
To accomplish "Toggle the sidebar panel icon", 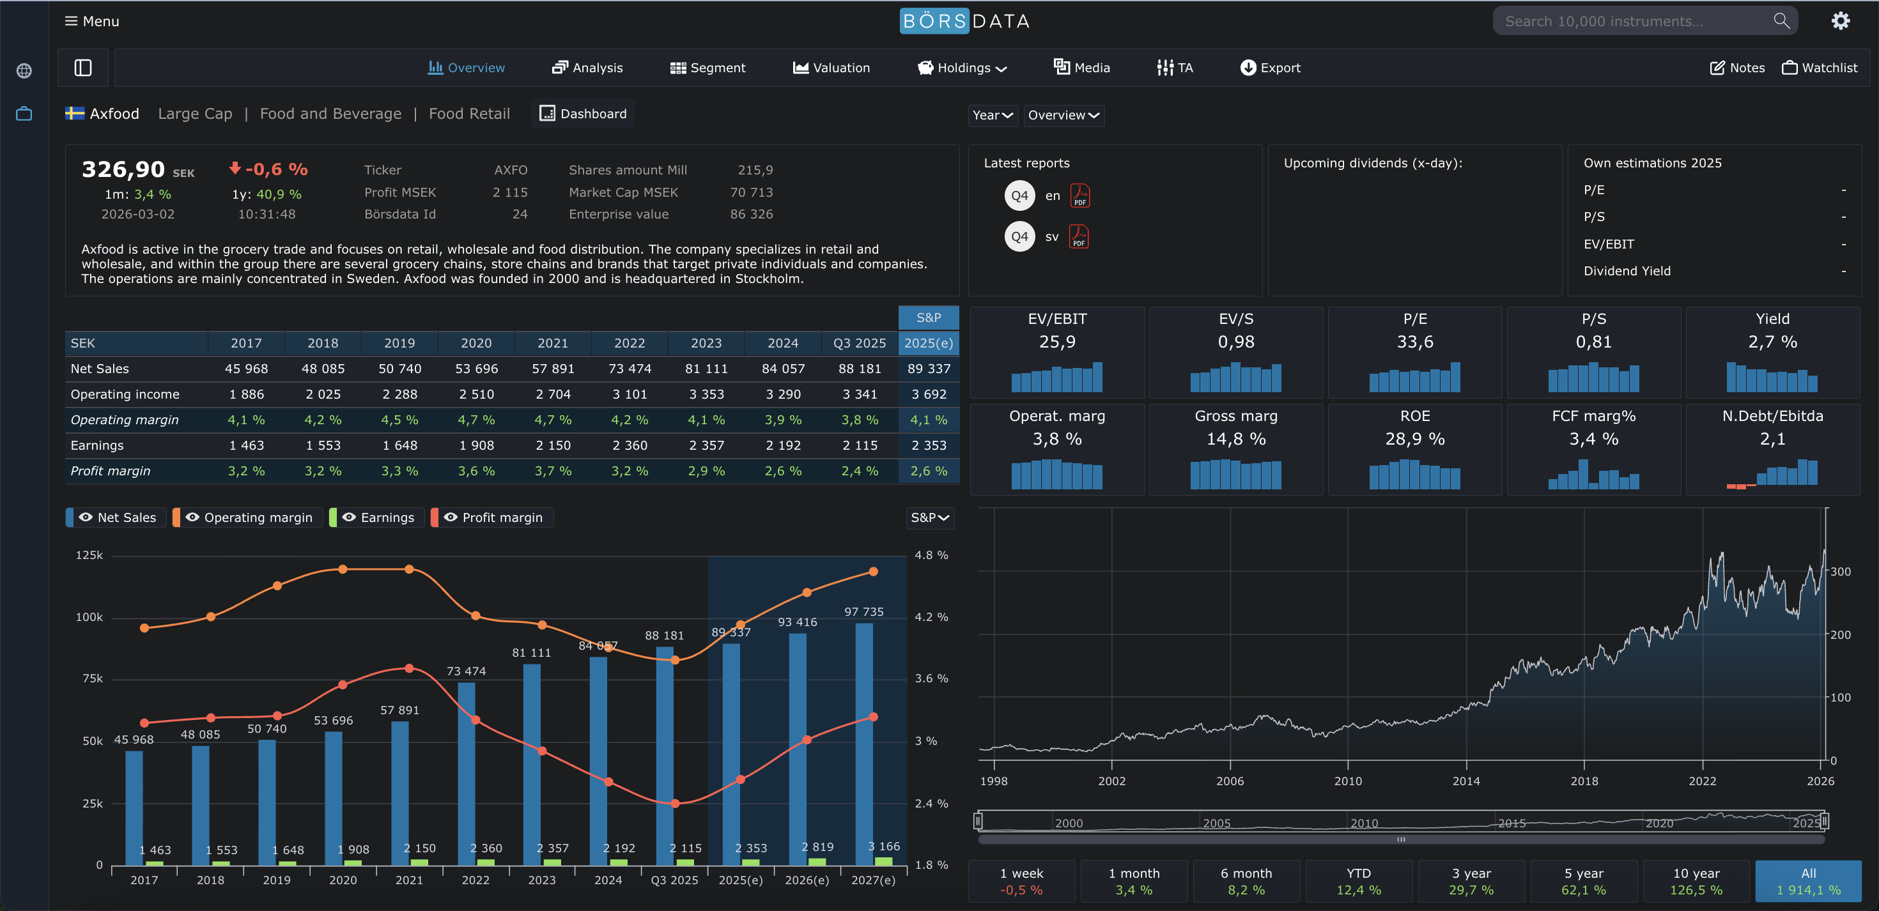I will pos(83,68).
